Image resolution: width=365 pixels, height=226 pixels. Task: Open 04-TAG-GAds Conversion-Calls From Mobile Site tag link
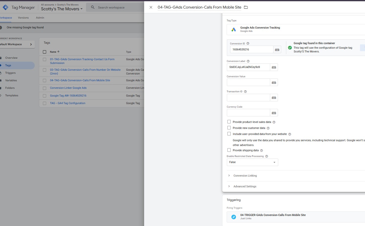(80, 81)
